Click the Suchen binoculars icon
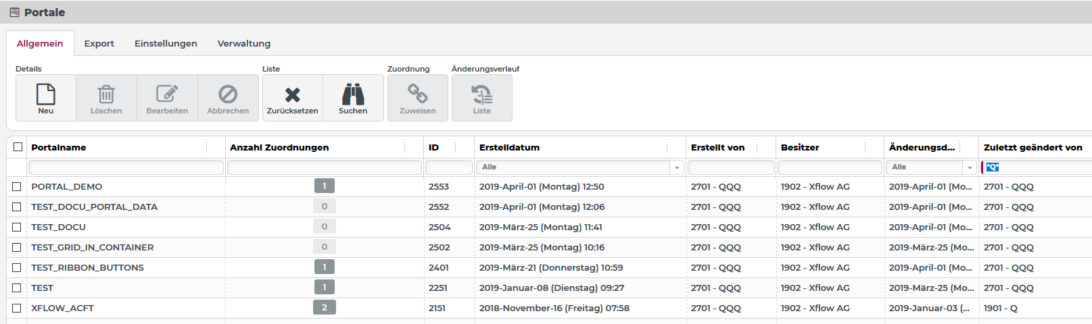 pos(353,94)
